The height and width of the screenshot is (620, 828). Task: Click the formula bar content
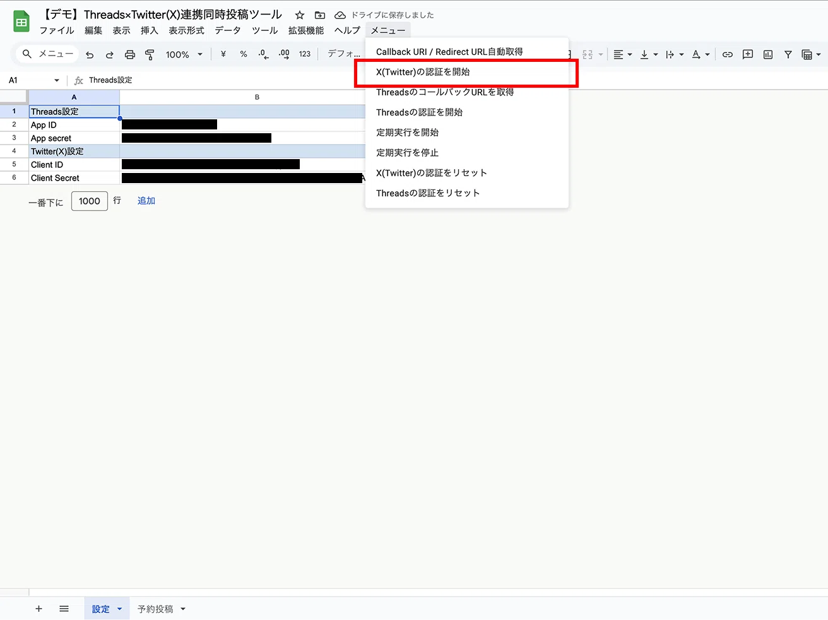click(x=110, y=80)
